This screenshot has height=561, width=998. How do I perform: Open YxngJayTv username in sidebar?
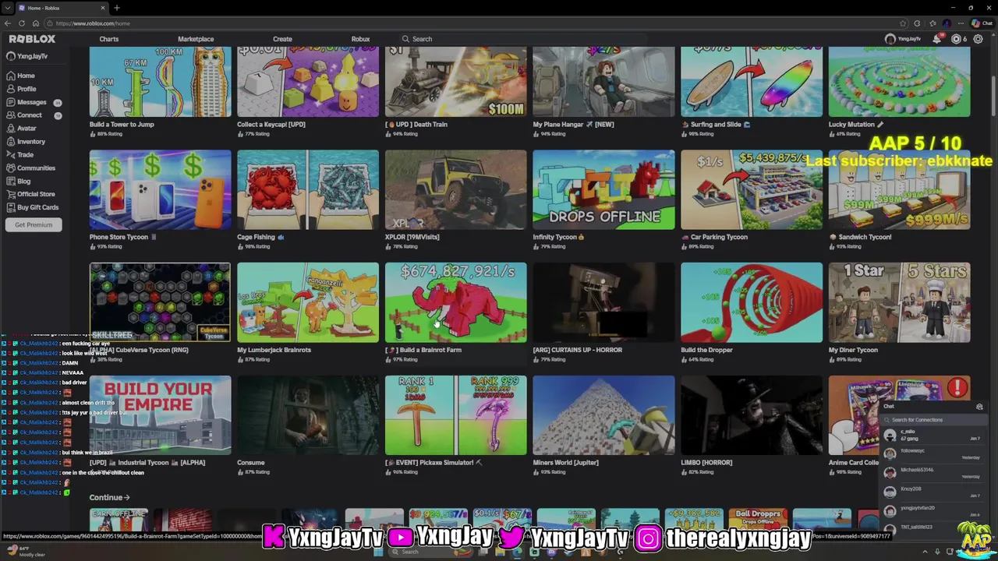(x=33, y=56)
